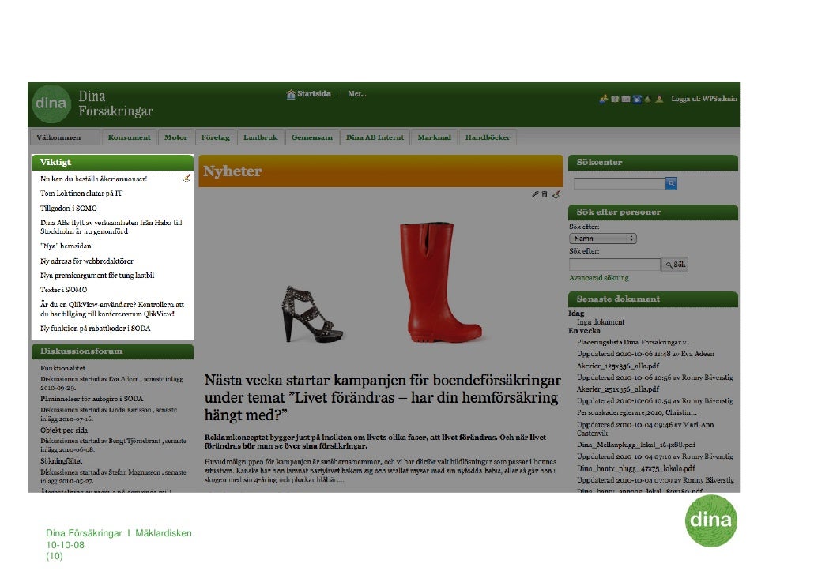Click the campaign headline 'Nästa vecka startar kampanjen'

pyautogui.click(x=383, y=397)
